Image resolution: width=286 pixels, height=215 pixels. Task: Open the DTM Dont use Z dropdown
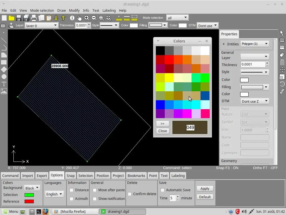(x=254, y=101)
